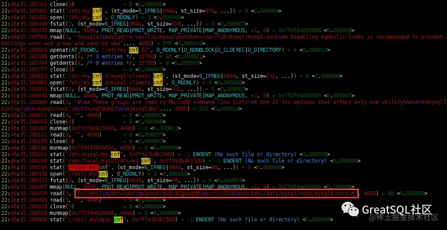Select the openat(AT_FDCWD, "/etc/my.cnf.d/") line
This screenshot has width=447, height=230.
pyautogui.click(x=165, y=50)
